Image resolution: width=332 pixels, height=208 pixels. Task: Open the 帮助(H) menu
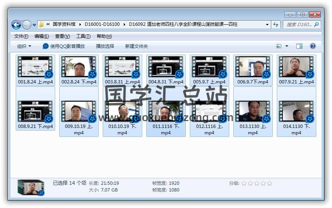[104, 36]
